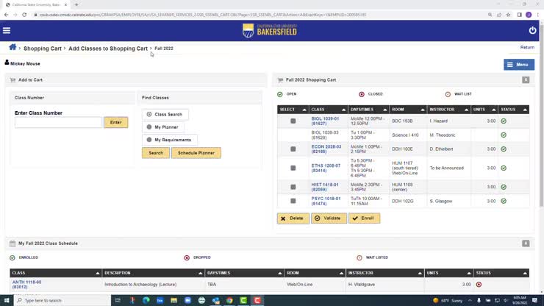This screenshot has height=306, width=544.
Task: Sort schedule by DESCRIPTION column
Action: click(x=153, y=273)
